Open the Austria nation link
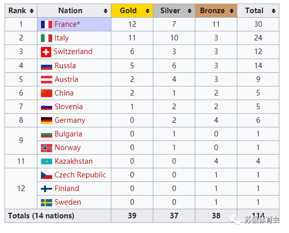 pos(66,79)
